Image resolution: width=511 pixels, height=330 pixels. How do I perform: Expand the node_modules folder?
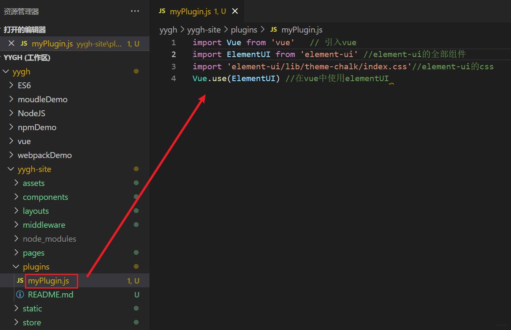click(x=16, y=239)
